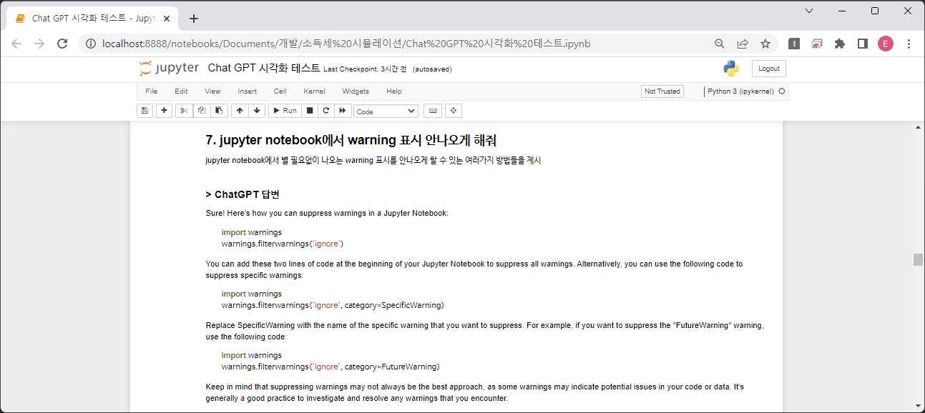Click the save and checkpoint icon
This screenshot has width=925, height=413.
pos(145,111)
